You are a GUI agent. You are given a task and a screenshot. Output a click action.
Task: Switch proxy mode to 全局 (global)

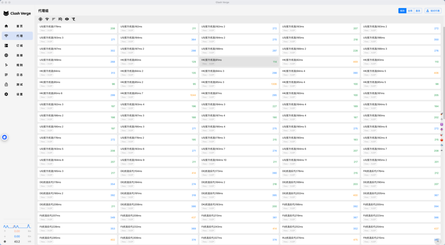click(x=410, y=10)
